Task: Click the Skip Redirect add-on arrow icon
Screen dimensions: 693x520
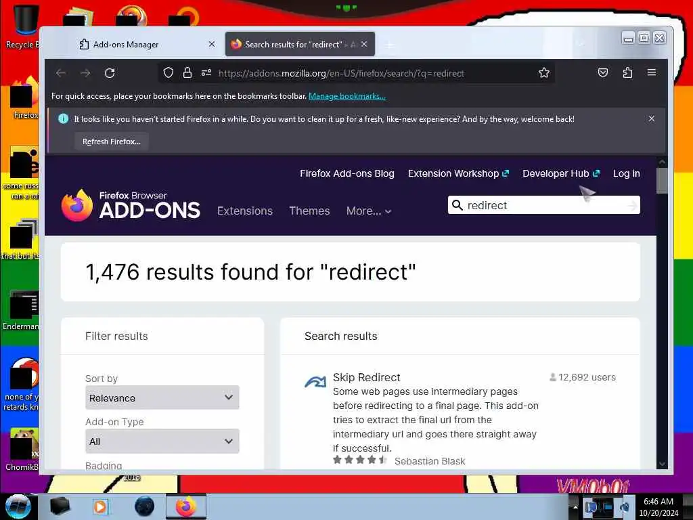Action: click(x=315, y=381)
